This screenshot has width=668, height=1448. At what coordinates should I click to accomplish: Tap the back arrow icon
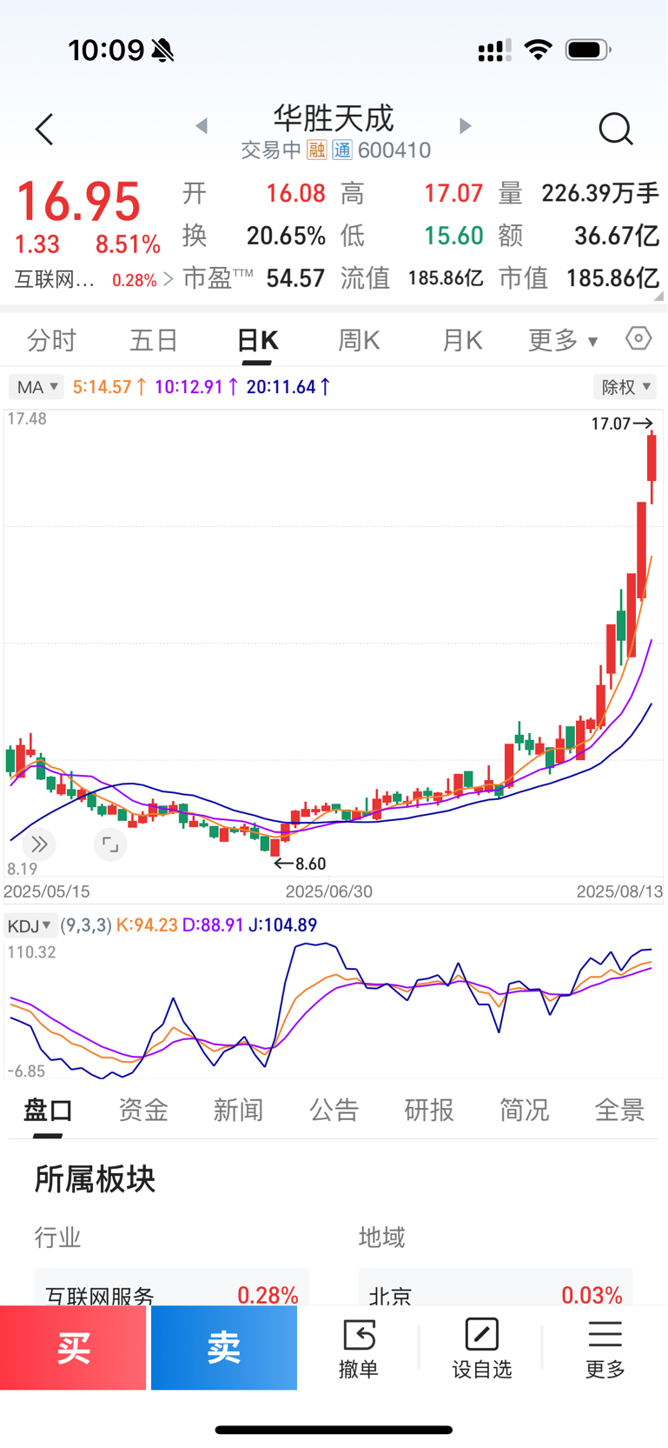(x=44, y=130)
